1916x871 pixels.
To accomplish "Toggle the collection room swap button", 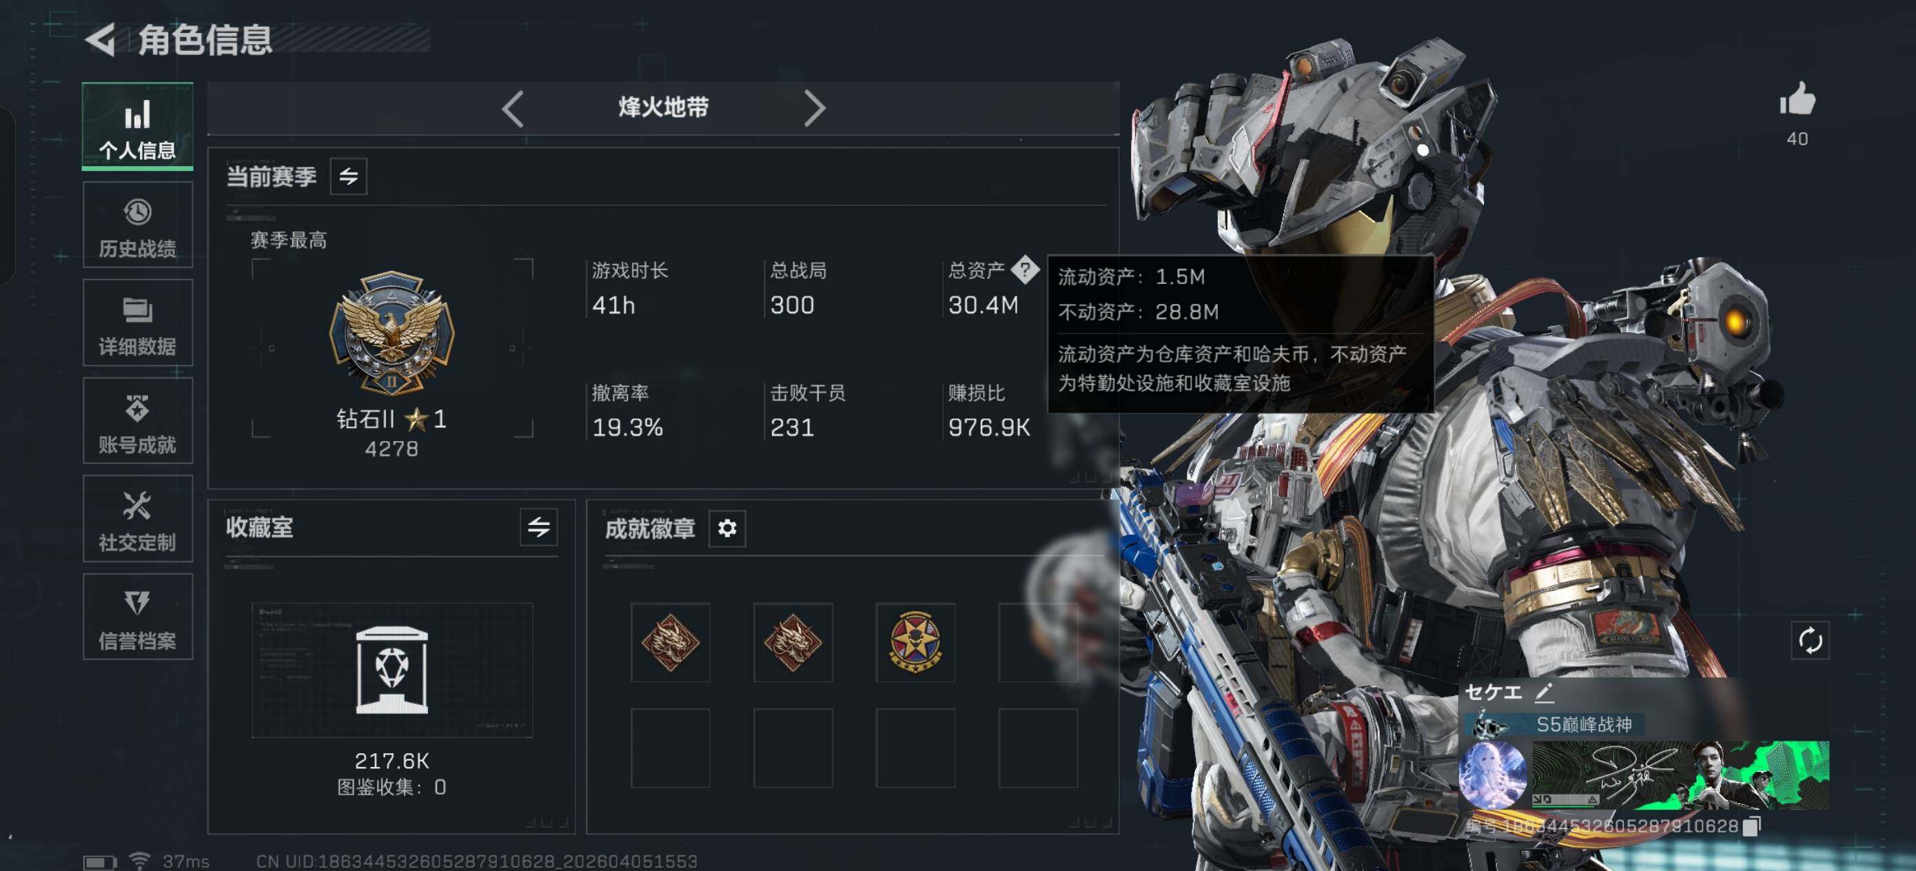I will coord(538,527).
